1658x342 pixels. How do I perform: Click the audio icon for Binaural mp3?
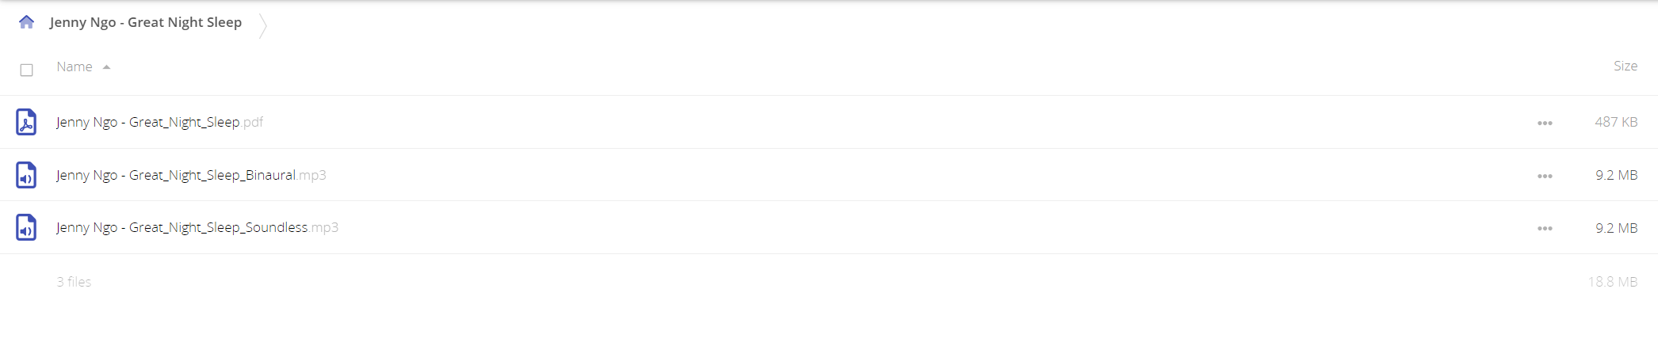pyautogui.click(x=26, y=175)
